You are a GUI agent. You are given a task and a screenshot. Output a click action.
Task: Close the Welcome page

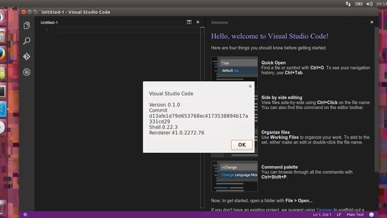tap(372, 22)
